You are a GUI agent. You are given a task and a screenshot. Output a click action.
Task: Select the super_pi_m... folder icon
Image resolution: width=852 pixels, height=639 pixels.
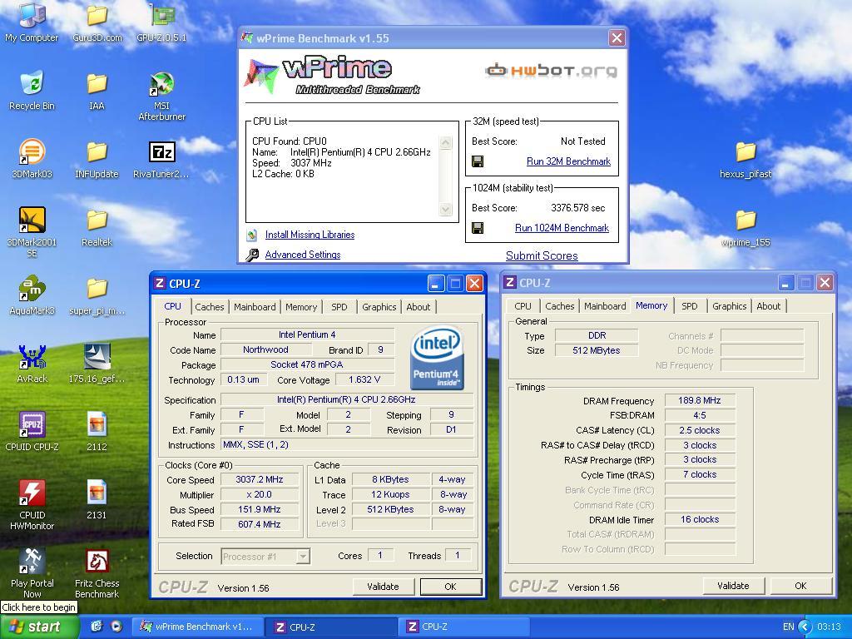click(x=97, y=295)
